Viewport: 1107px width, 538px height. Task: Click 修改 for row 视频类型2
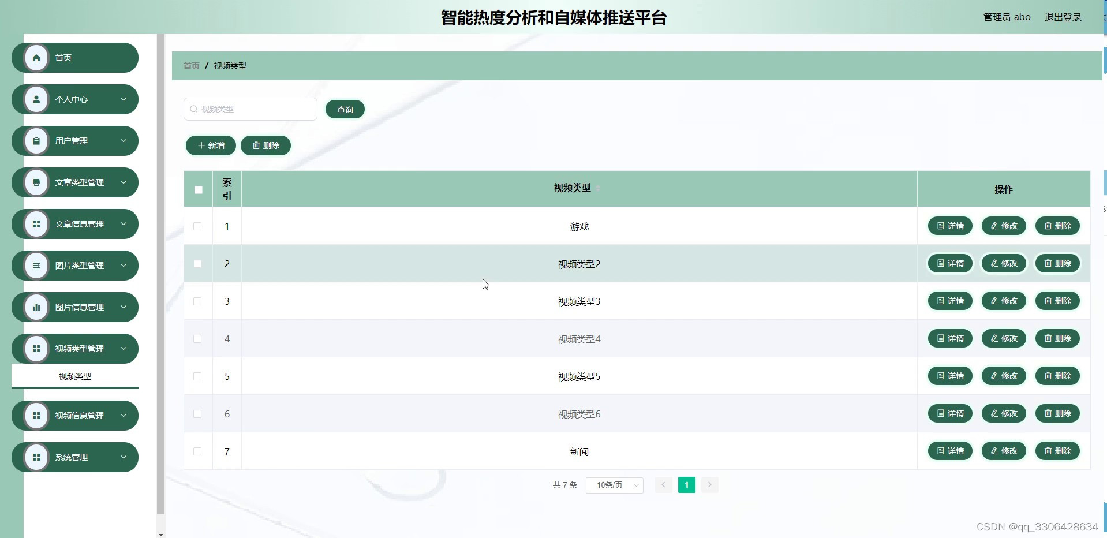click(1004, 263)
